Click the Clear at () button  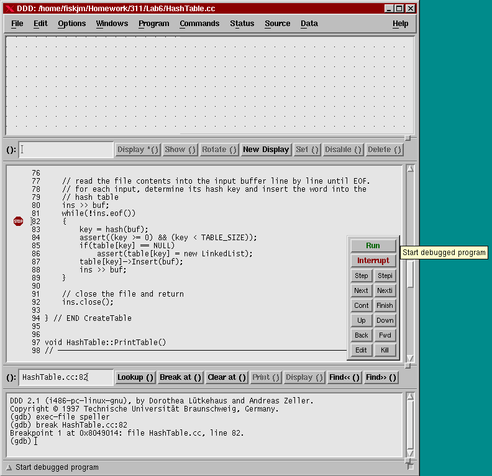coord(226,377)
